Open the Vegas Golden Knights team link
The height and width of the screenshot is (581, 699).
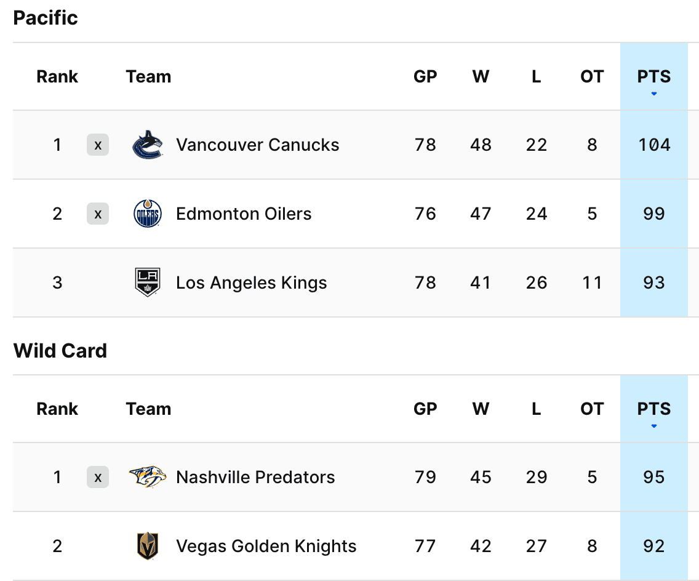point(266,546)
